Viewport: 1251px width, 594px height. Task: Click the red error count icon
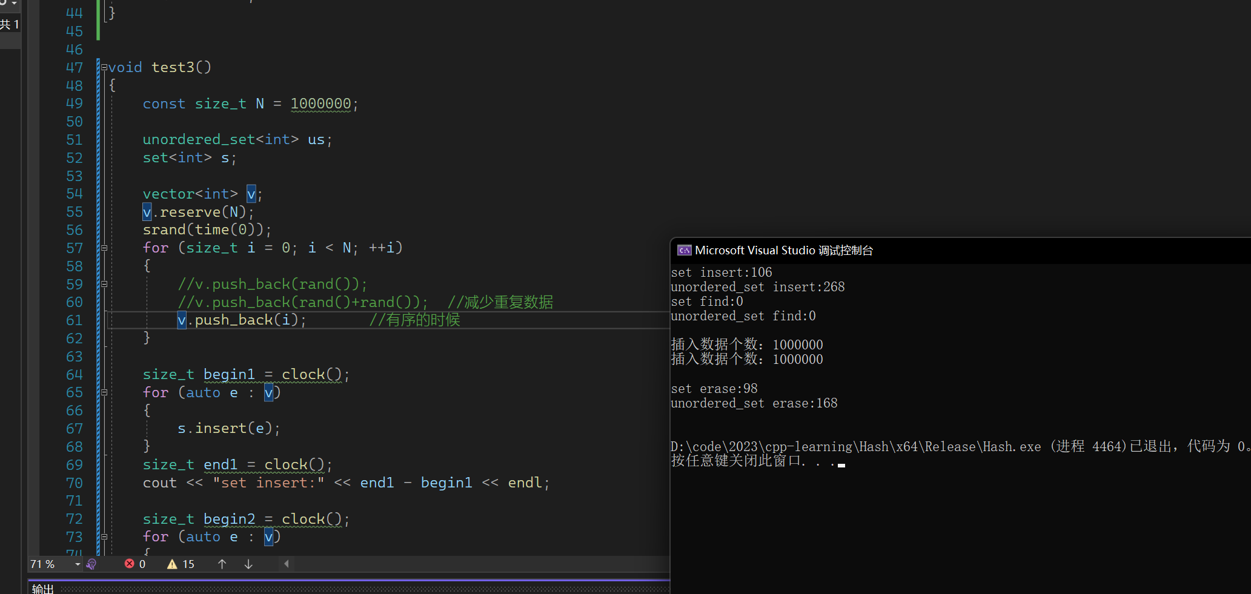(x=129, y=564)
